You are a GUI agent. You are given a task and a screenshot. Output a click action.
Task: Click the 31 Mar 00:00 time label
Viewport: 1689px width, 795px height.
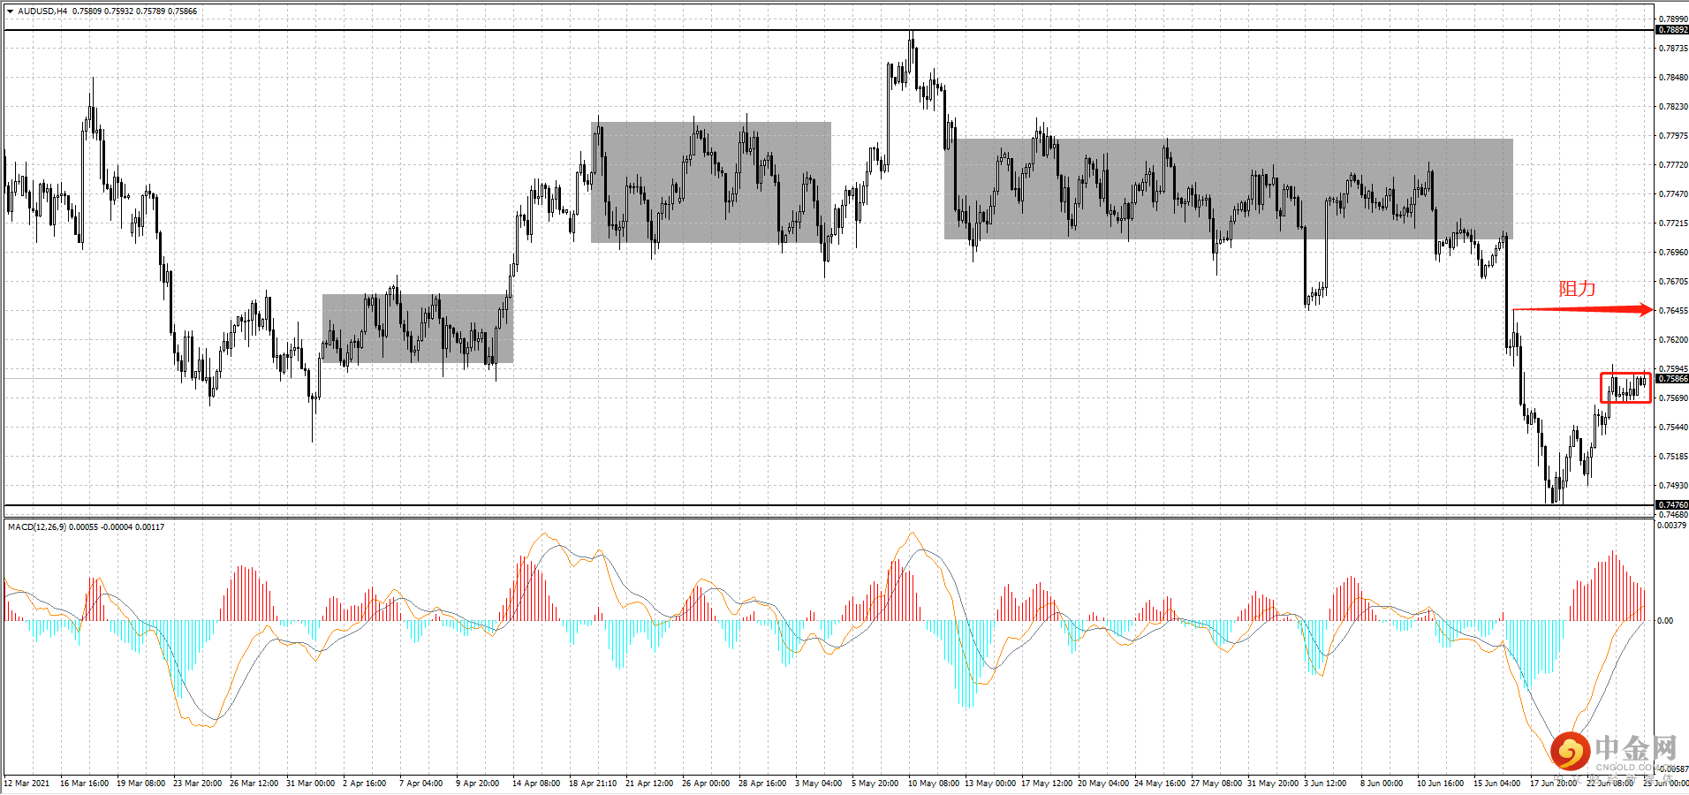point(310,784)
